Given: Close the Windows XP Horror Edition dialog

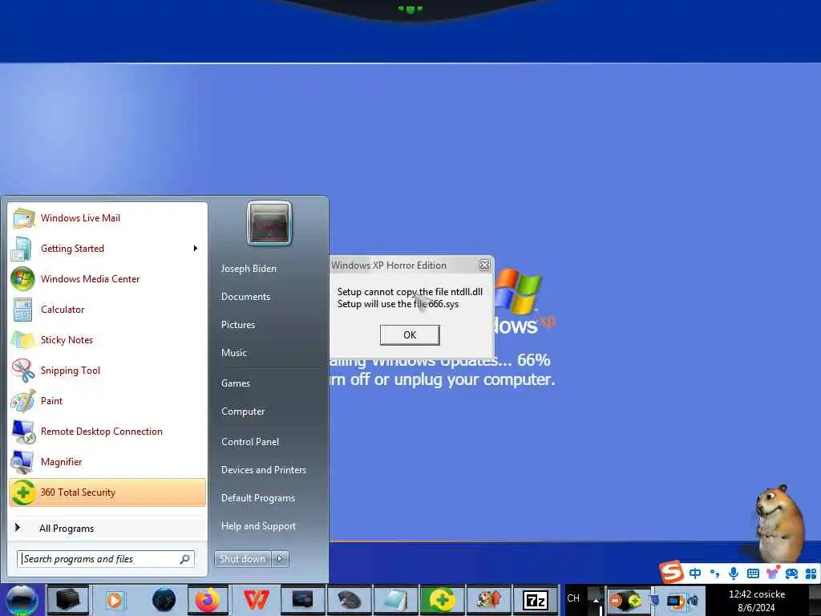Looking at the screenshot, I should coord(484,265).
